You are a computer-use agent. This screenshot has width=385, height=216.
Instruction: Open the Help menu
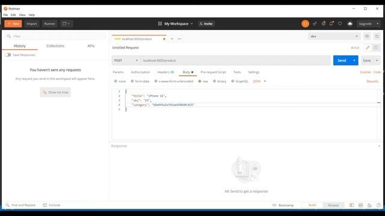point(32,15)
